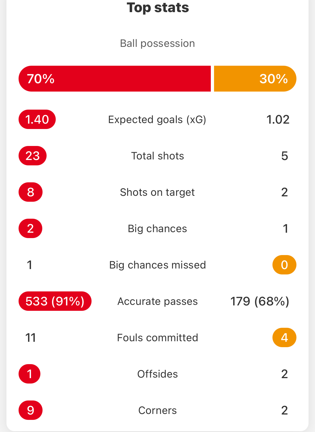Tap the orange 30% possession bar
Image resolution: width=315 pixels, height=432 pixels.
[255, 79]
